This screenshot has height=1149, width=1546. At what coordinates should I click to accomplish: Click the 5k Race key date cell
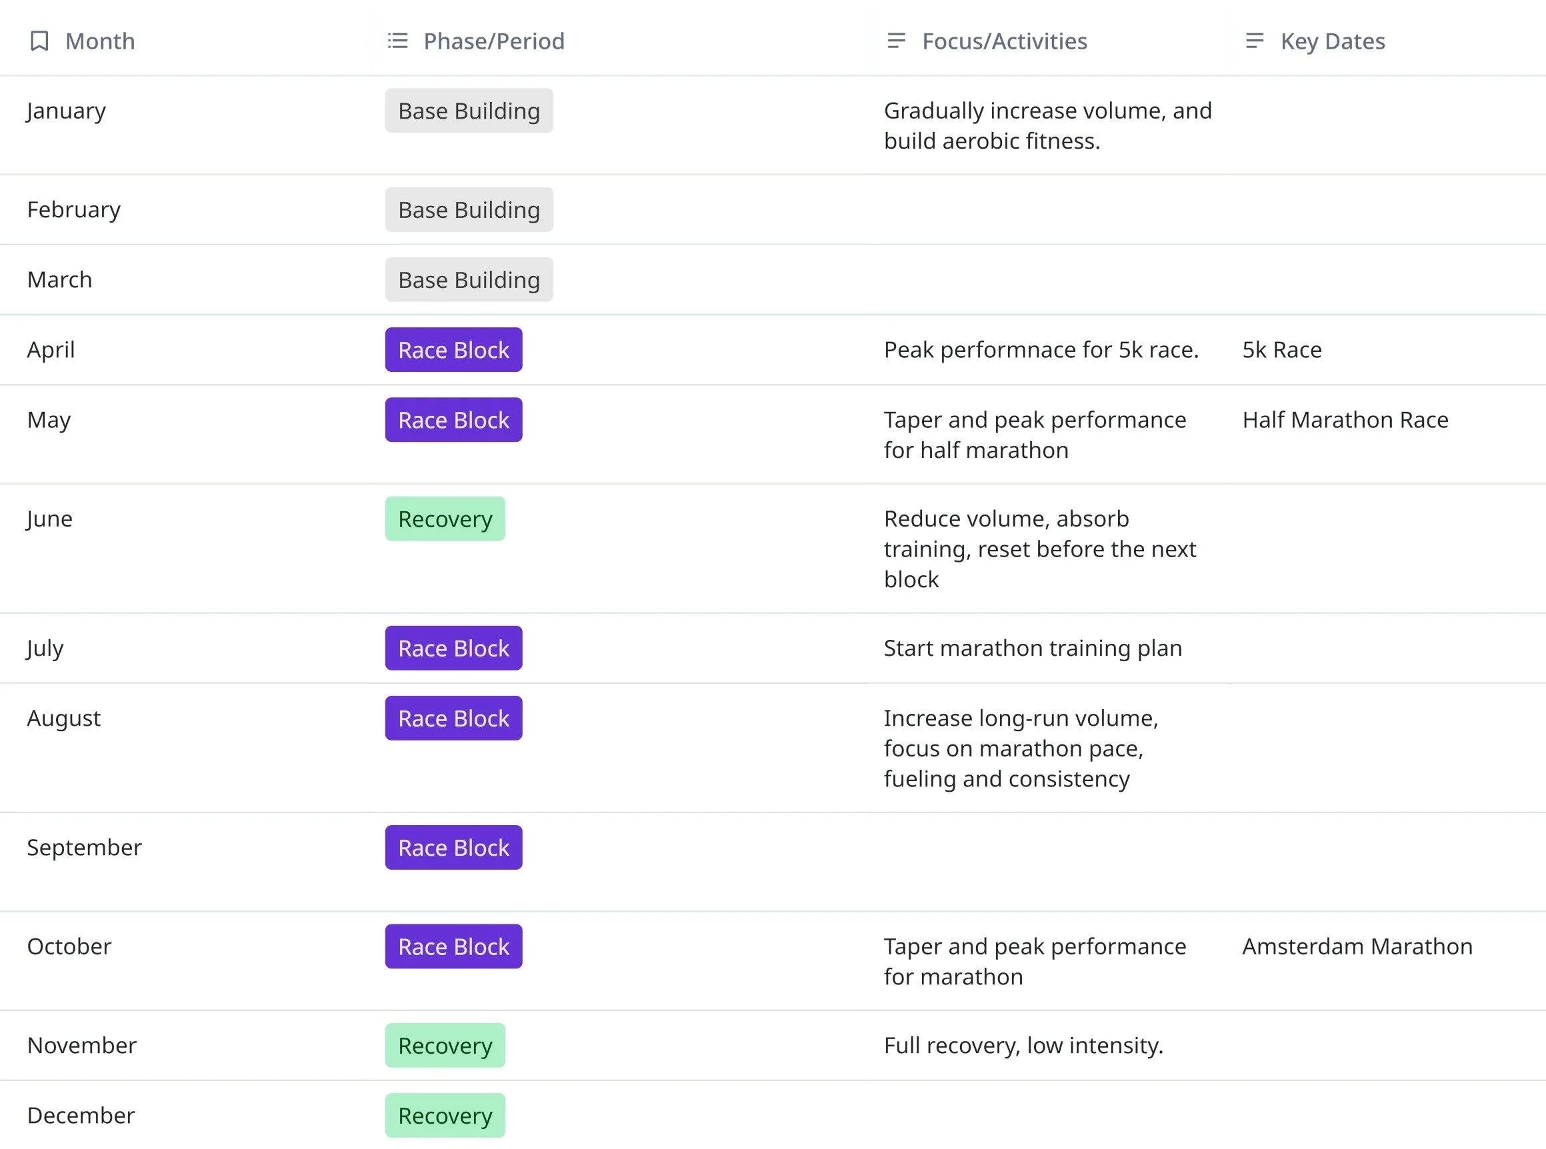1281,350
